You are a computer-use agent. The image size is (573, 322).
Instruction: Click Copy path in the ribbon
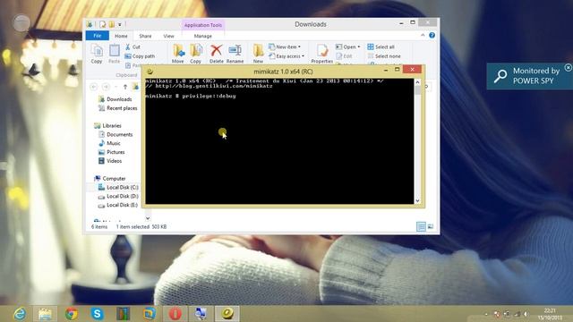140,56
